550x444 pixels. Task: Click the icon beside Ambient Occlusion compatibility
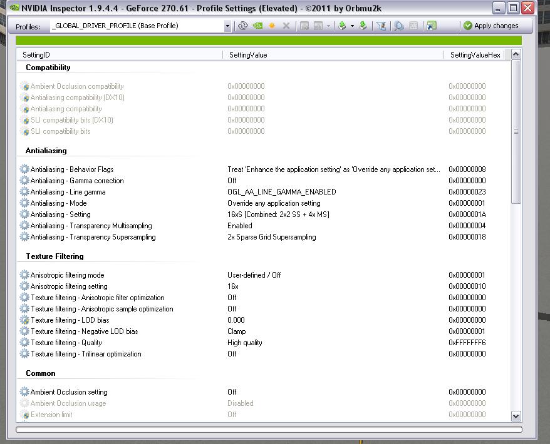click(24, 86)
